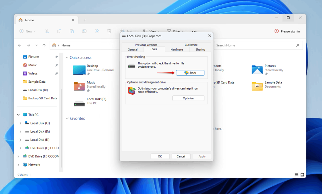Image resolution: width=322 pixels, height=194 pixels.
Task: Click the Share icon in the toolbar
Action: coord(97,31)
